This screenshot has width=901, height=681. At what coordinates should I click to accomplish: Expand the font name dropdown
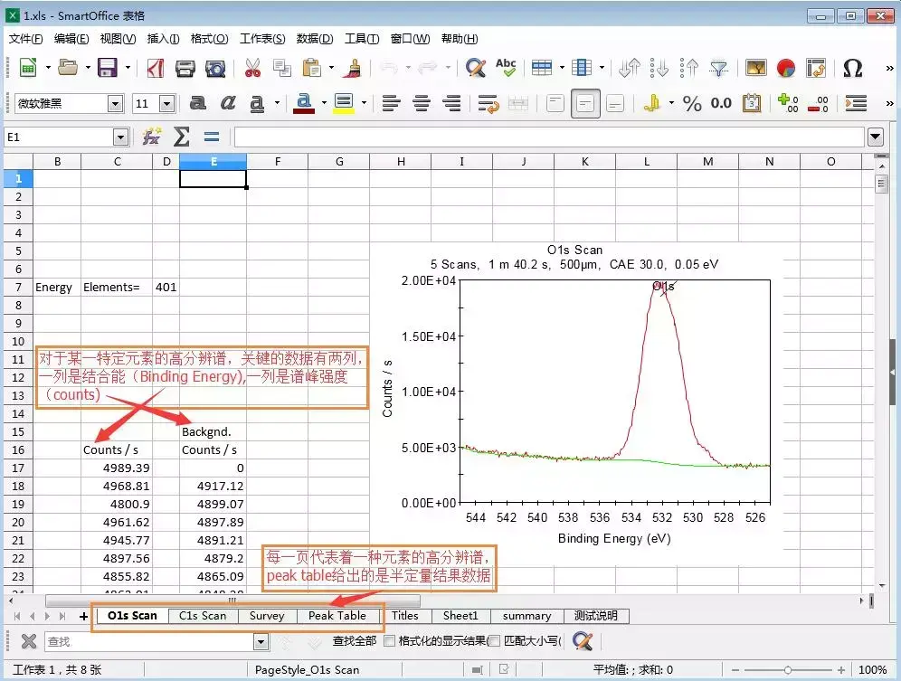coord(116,103)
